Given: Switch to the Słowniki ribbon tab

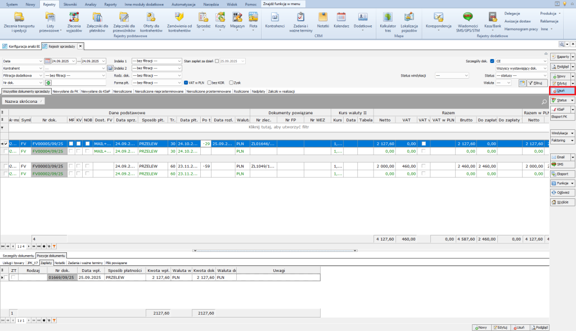Looking at the screenshot, I should coord(70,4).
